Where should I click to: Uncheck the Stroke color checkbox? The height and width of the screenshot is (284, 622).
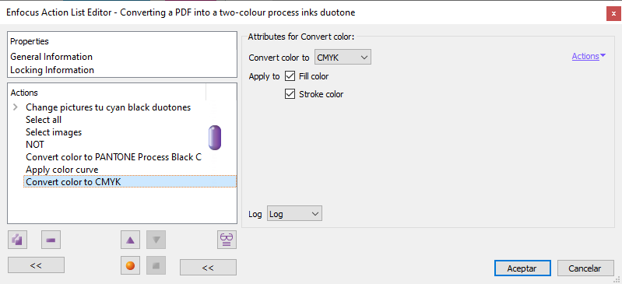pyautogui.click(x=290, y=94)
